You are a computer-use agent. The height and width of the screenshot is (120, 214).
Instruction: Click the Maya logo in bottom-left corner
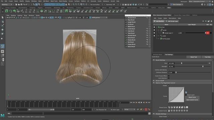pyautogui.click(x=2, y=116)
